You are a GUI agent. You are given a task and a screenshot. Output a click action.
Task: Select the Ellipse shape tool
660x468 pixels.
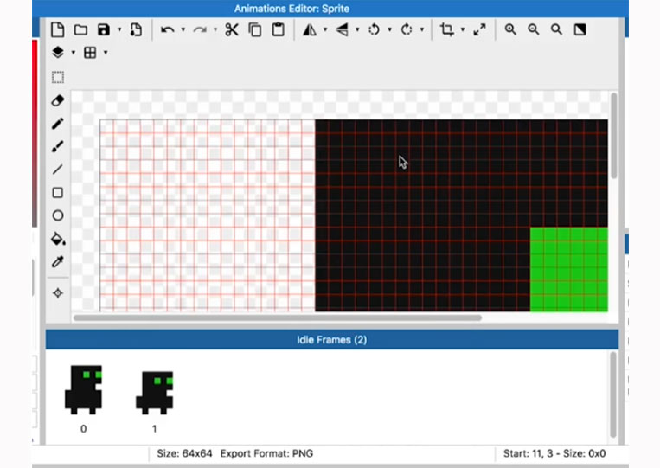[x=58, y=215]
